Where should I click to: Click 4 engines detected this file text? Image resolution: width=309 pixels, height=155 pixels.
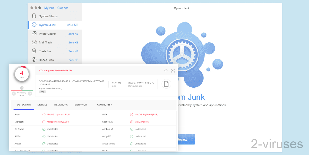(58, 70)
